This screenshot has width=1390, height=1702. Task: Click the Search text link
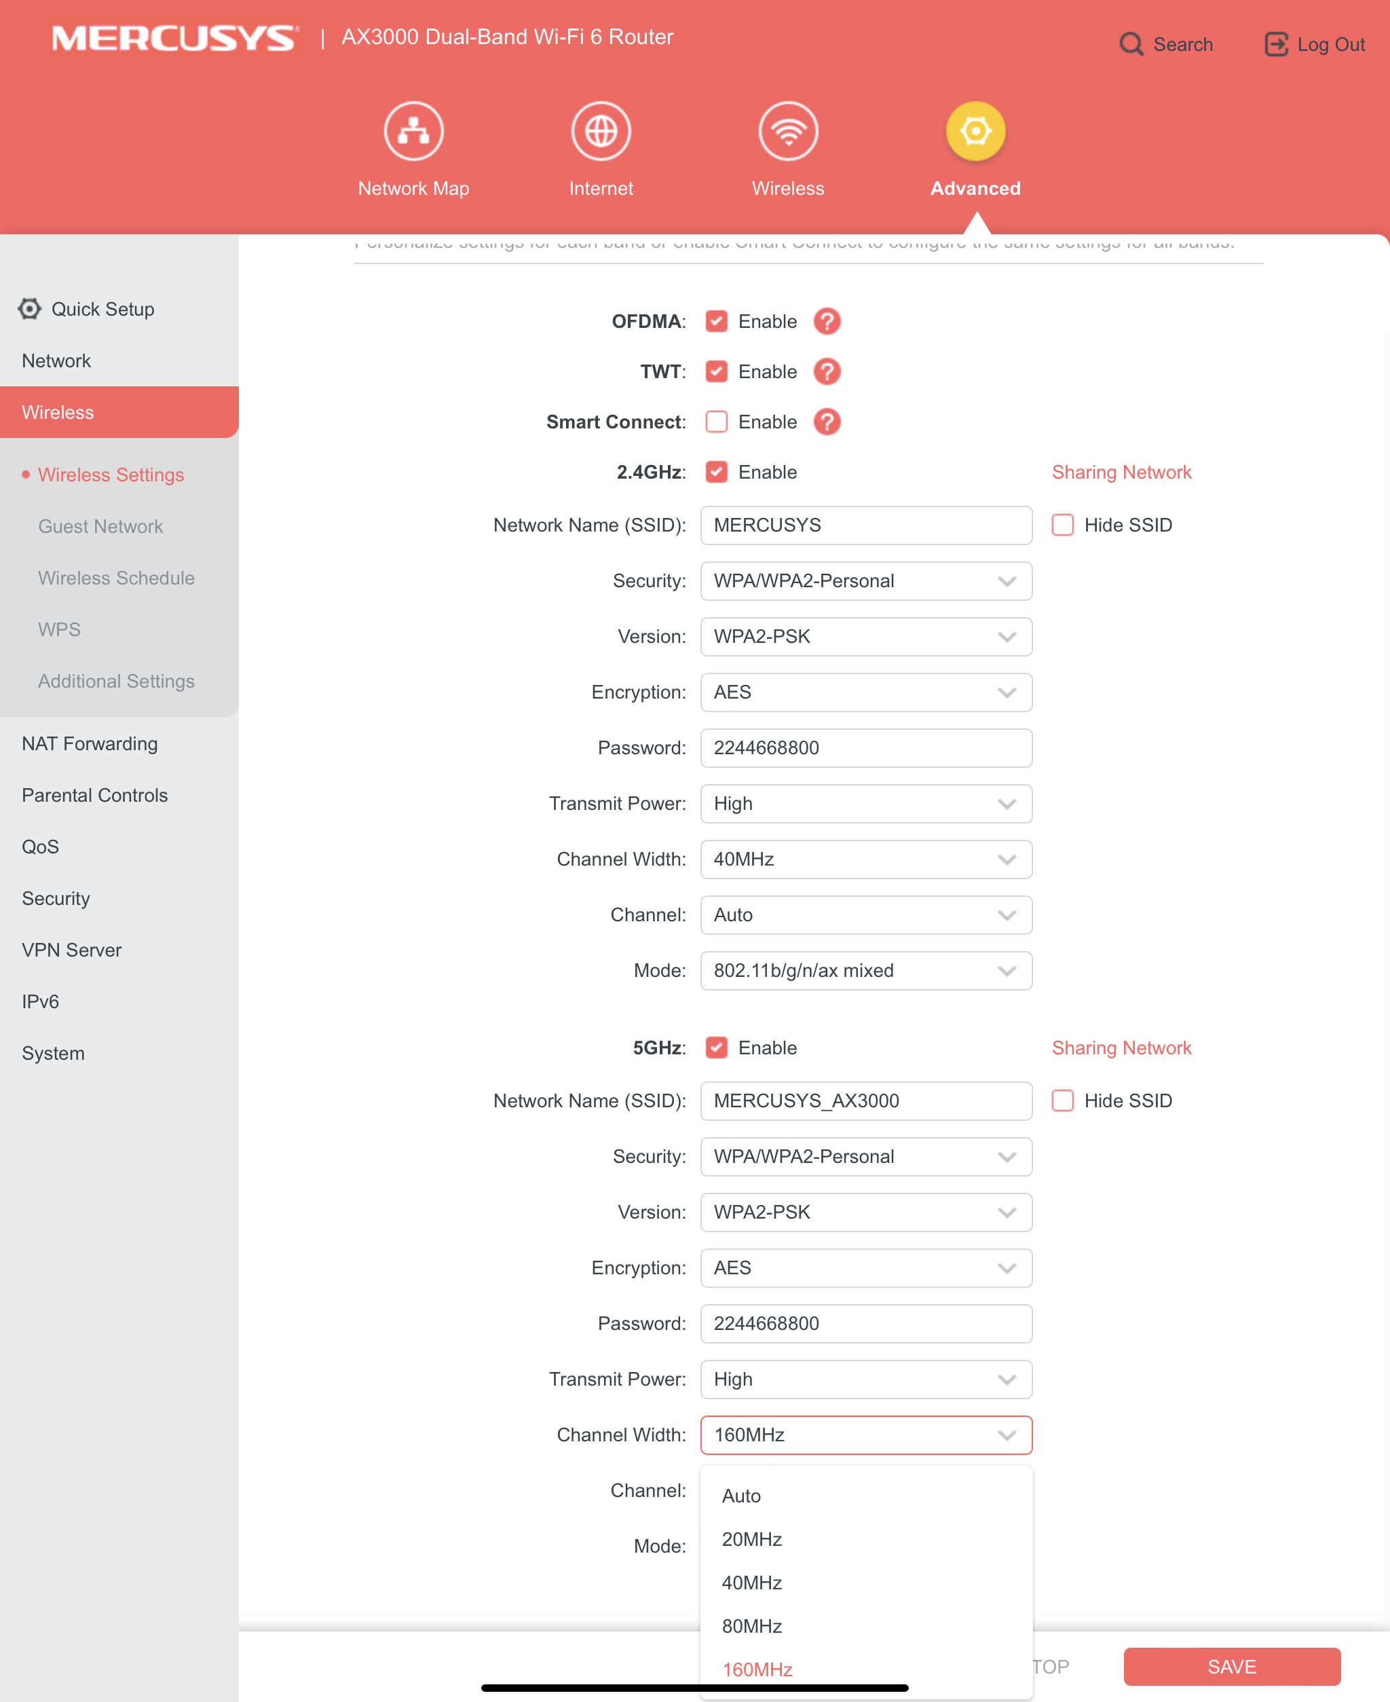click(x=1182, y=44)
